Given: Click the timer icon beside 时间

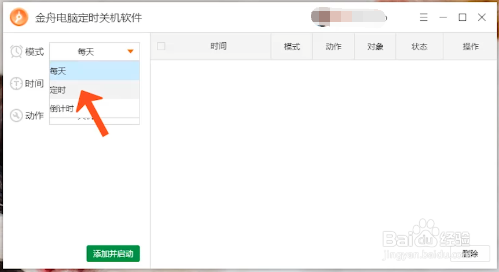Looking at the screenshot, I should click(x=16, y=84).
